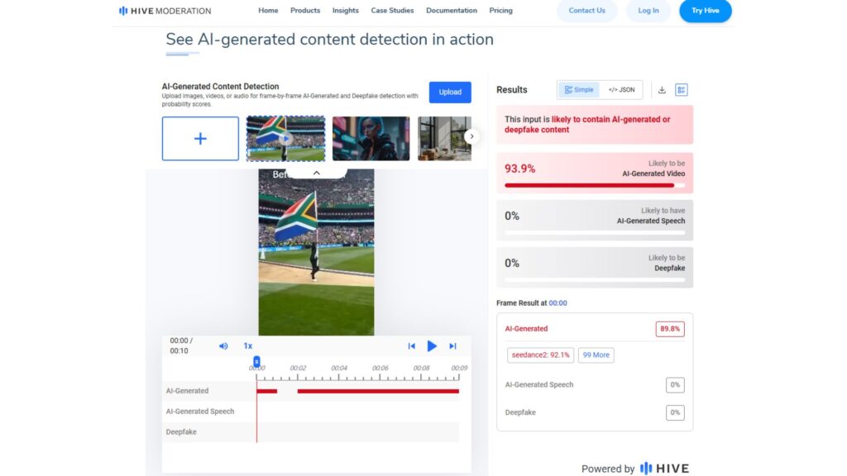The height and width of the screenshot is (476, 847).
Task: Show the next sample thumbnails arrow
Action: click(471, 136)
